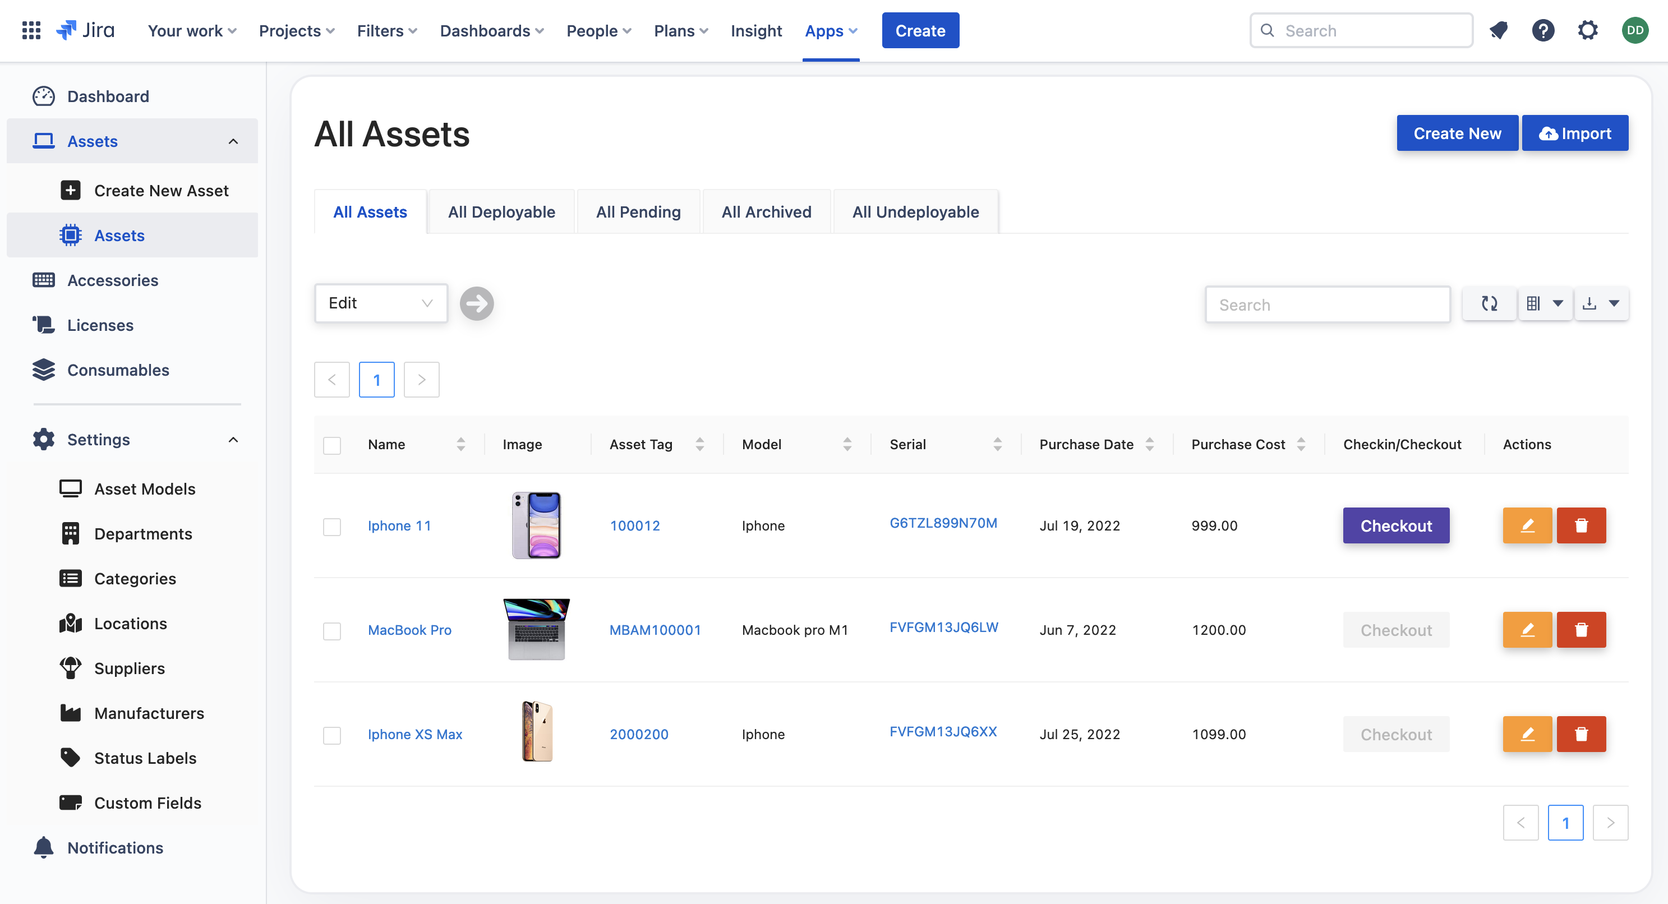Open the help question mark icon

[x=1543, y=30]
